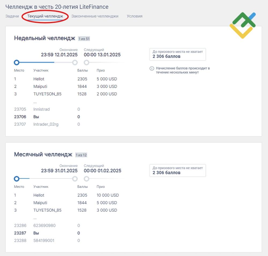Open the Условия tab

[x=135, y=16]
